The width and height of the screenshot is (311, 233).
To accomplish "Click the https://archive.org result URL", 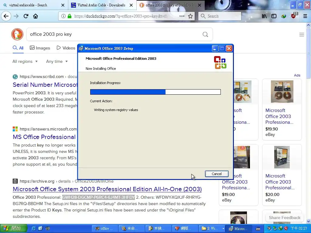I will pyautogui.click(x=37, y=181).
